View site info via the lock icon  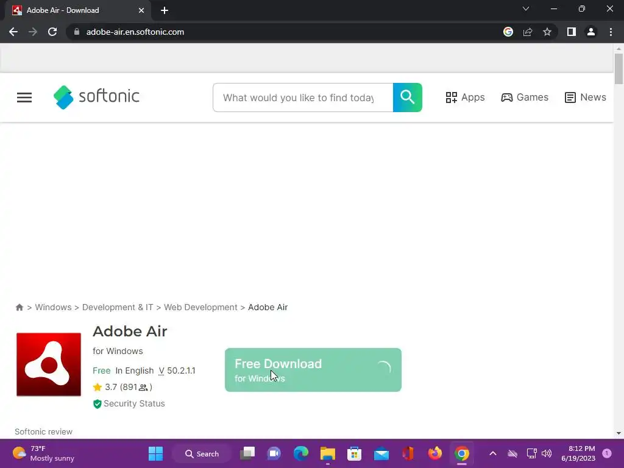pos(77,32)
